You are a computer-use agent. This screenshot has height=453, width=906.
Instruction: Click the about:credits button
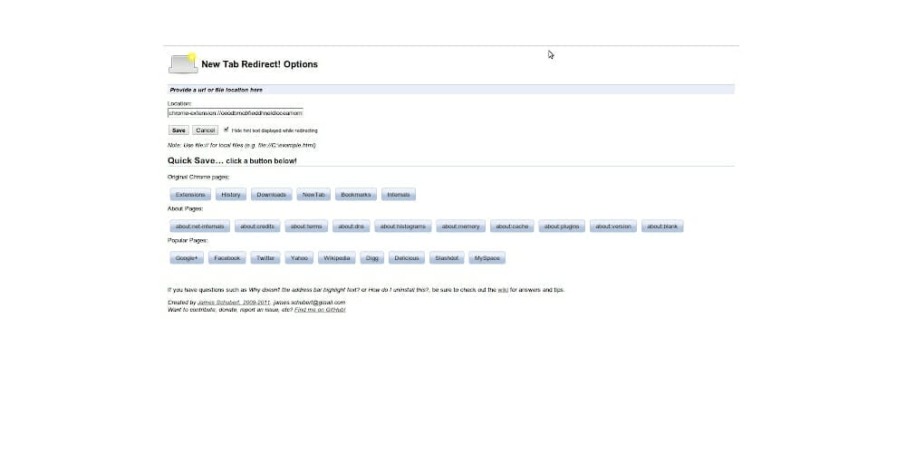257,226
